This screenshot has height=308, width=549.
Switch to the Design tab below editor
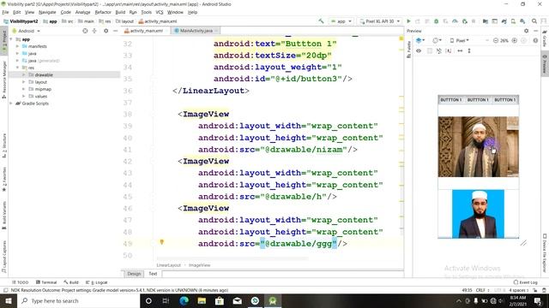[x=134, y=274]
